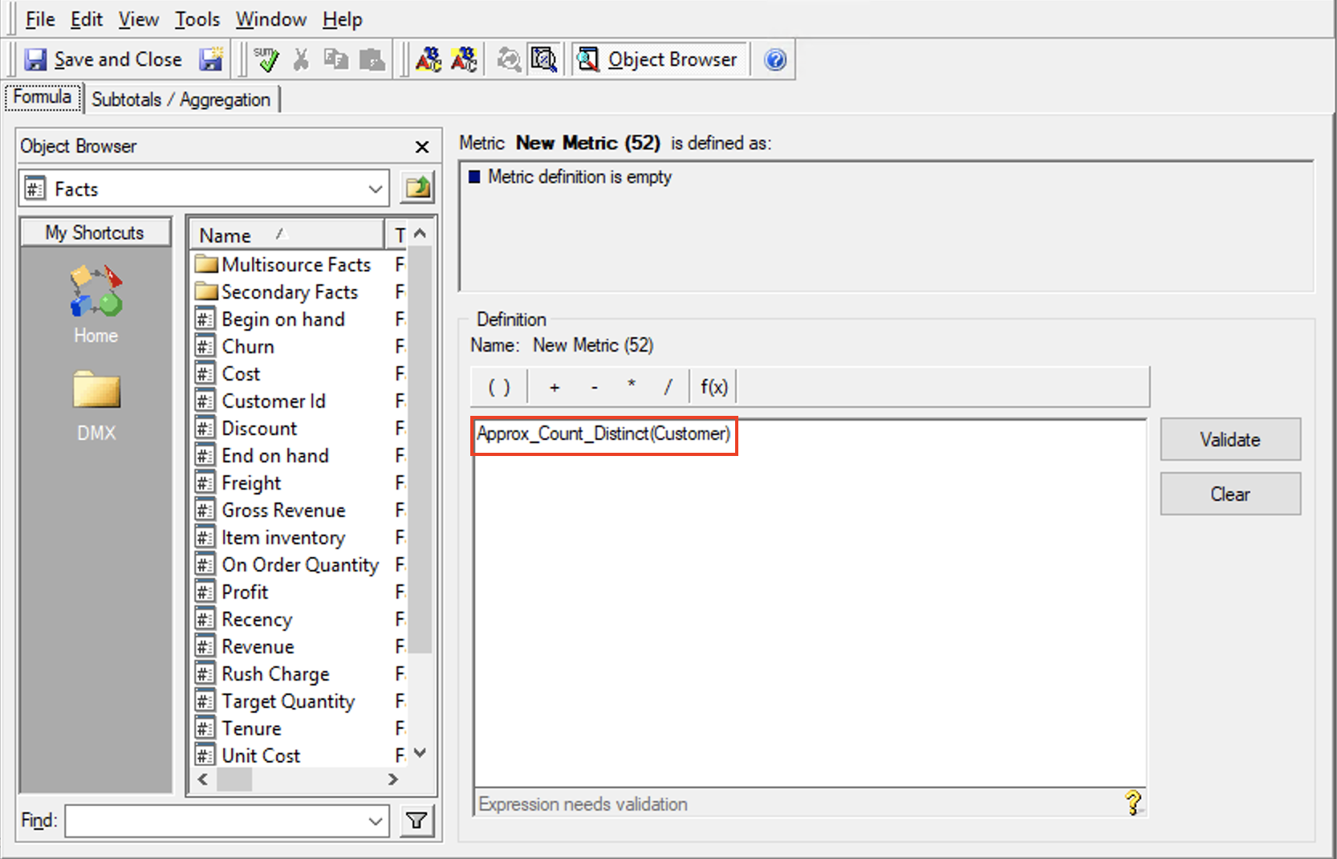Click the up-one-level folder icon

pyautogui.click(x=417, y=187)
